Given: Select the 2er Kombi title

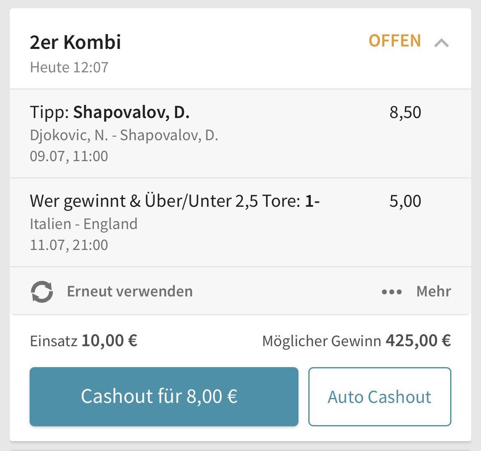Looking at the screenshot, I should coord(76,42).
